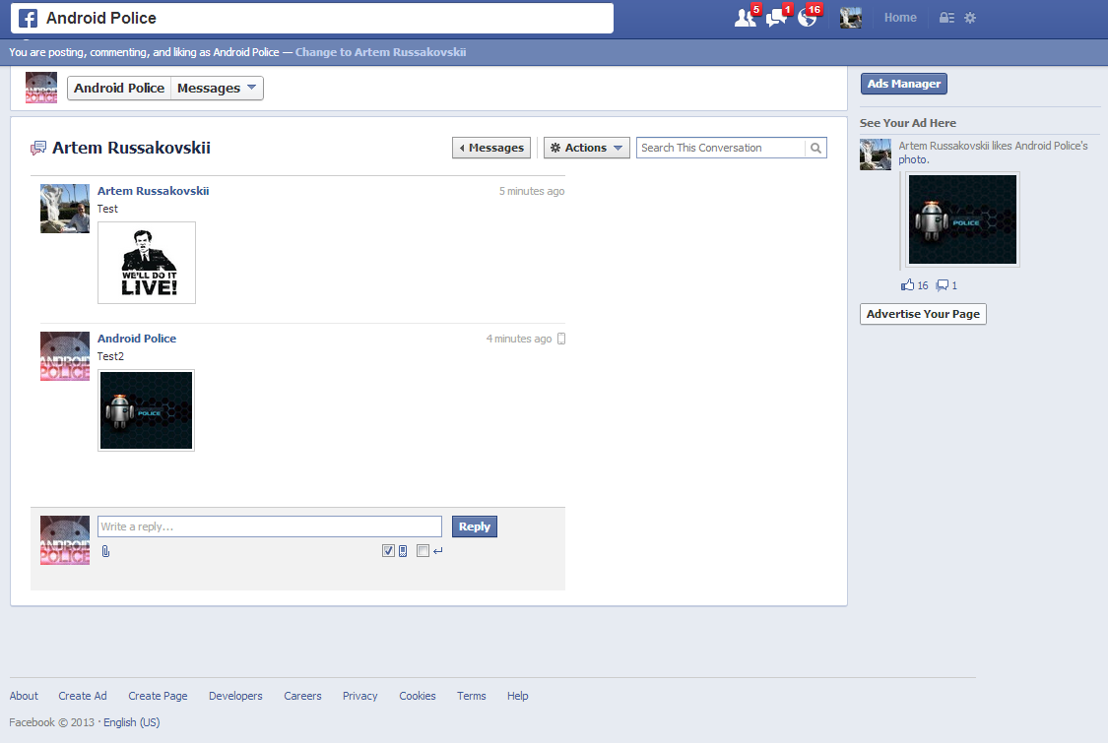Click 4 minutes ago timestamp
This screenshot has height=743, width=1108.
[519, 339]
